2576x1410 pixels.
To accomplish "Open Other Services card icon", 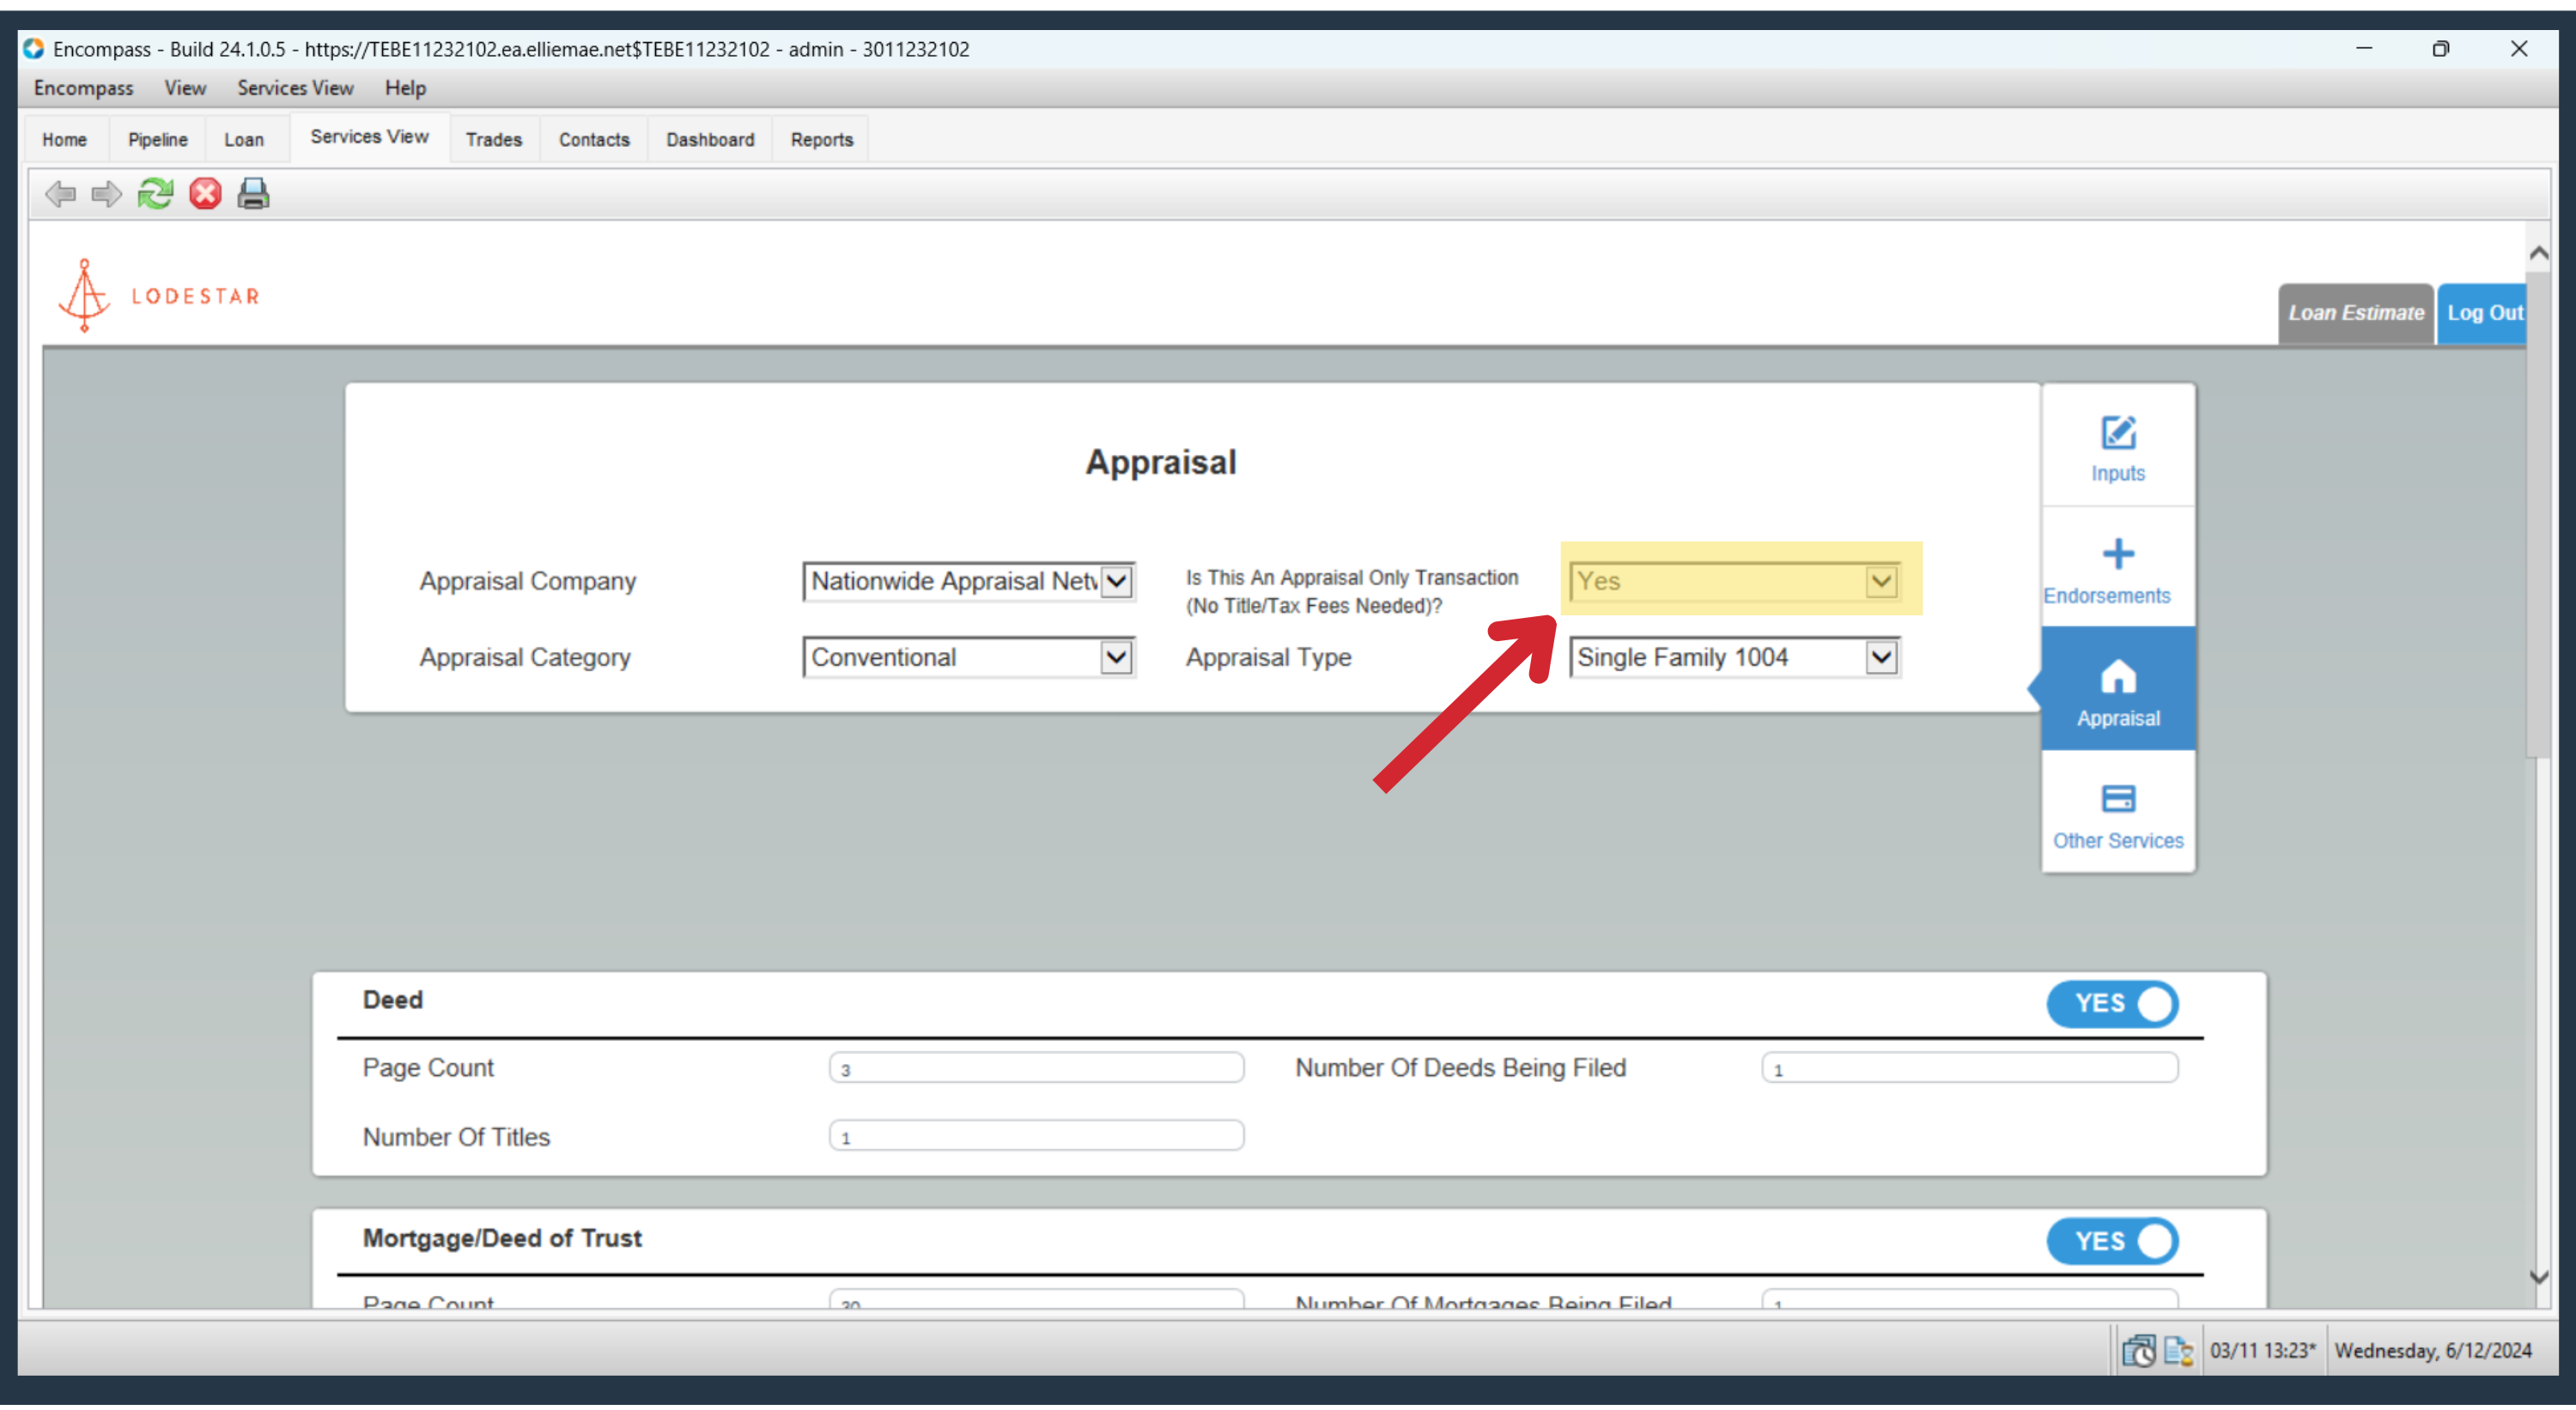I will (x=2117, y=800).
